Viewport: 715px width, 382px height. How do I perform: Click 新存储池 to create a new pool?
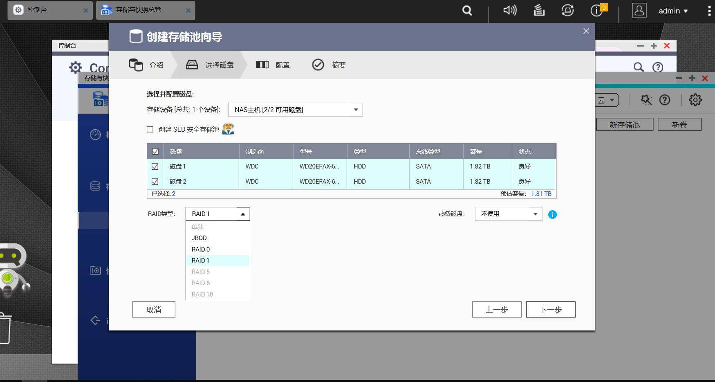coord(625,124)
